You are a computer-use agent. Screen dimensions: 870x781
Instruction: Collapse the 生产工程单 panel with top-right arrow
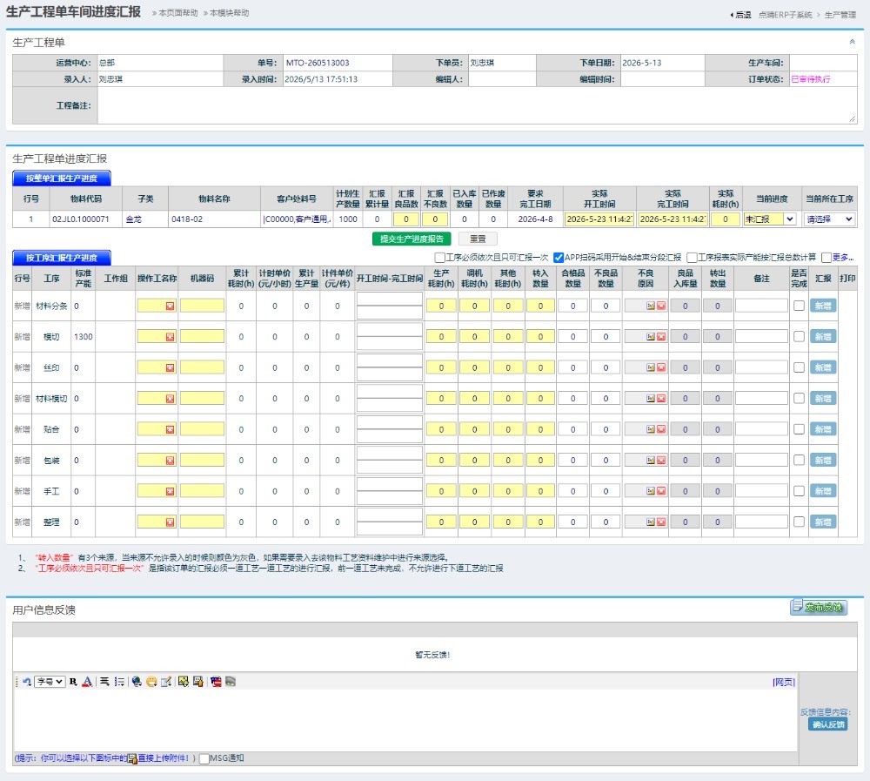(x=853, y=42)
